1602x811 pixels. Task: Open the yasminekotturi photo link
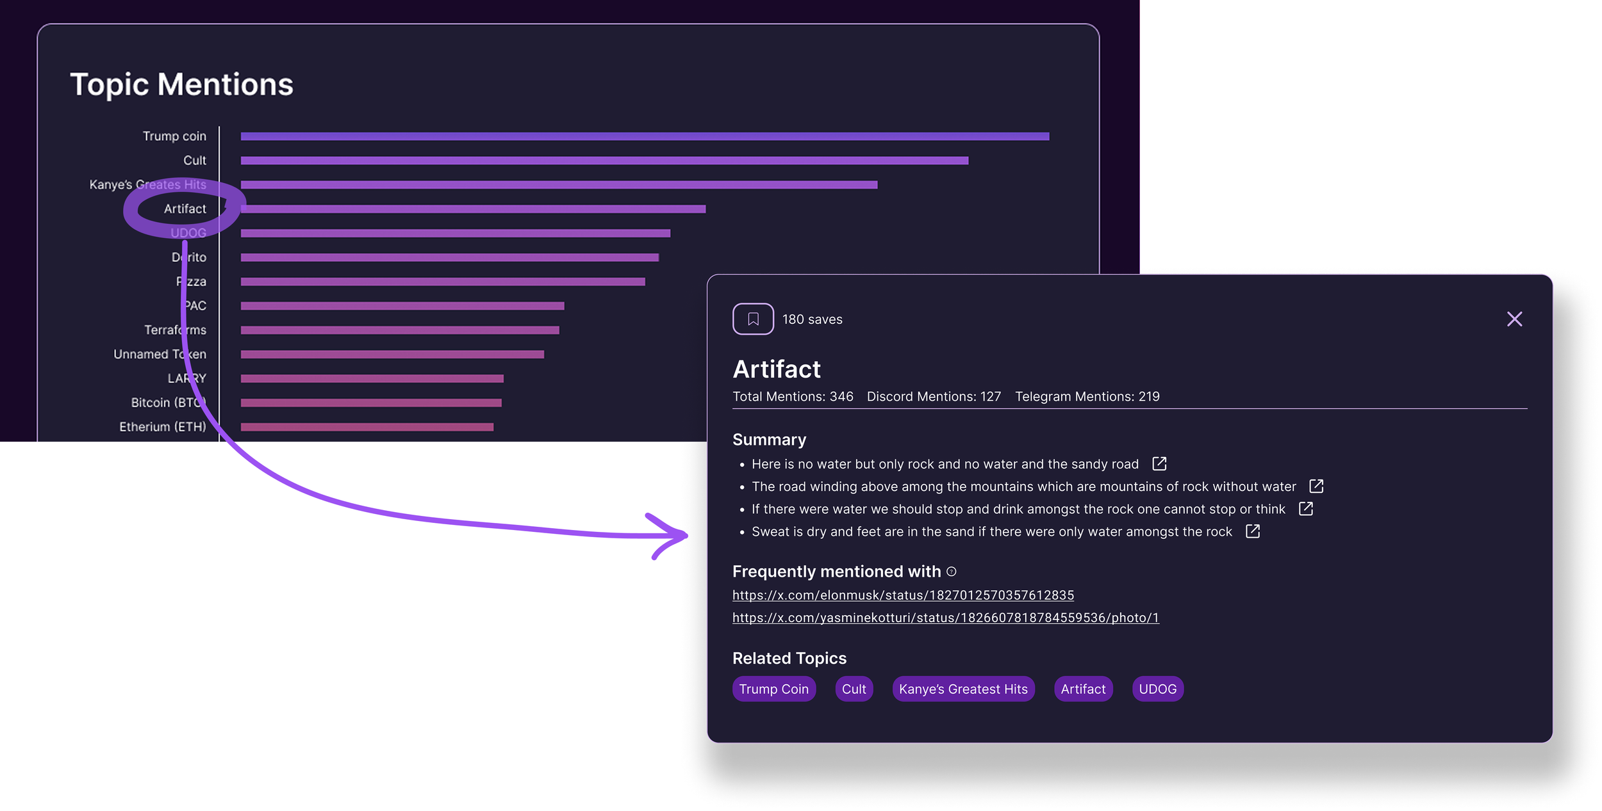coord(945,618)
